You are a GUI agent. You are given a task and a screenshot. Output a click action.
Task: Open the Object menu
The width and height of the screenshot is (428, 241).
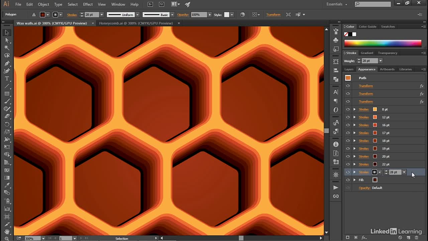[x=43, y=4]
